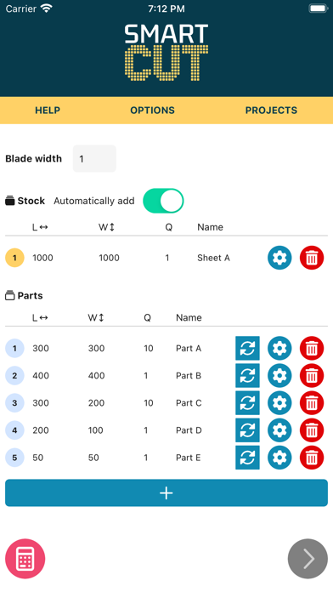Image resolution: width=333 pixels, height=592 pixels.
Task: Click the Part D name
Action: point(189,430)
